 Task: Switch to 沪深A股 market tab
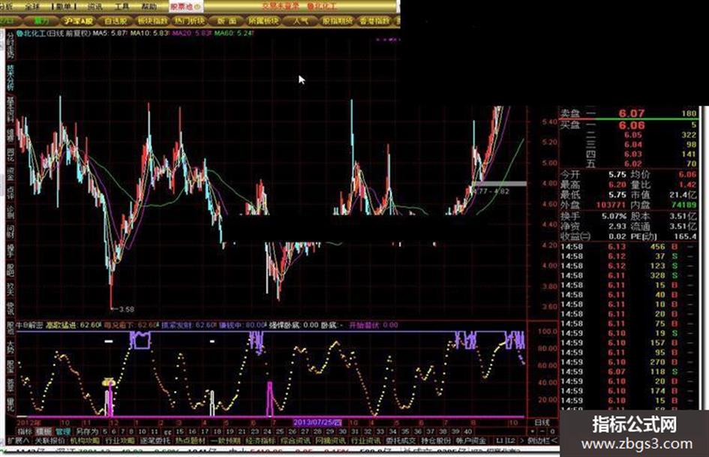point(78,21)
